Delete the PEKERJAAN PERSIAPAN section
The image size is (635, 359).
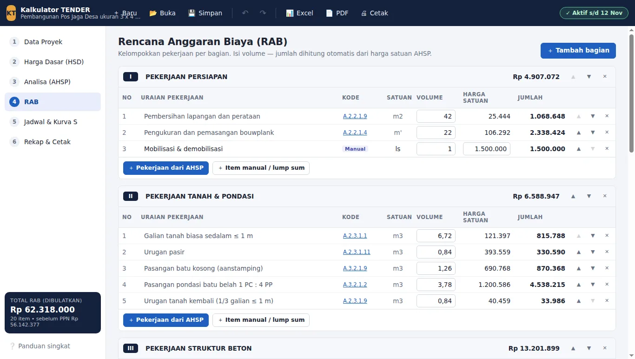tap(605, 77)
